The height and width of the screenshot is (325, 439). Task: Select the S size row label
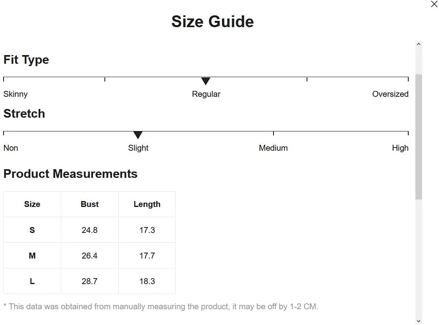coord(32,230)
